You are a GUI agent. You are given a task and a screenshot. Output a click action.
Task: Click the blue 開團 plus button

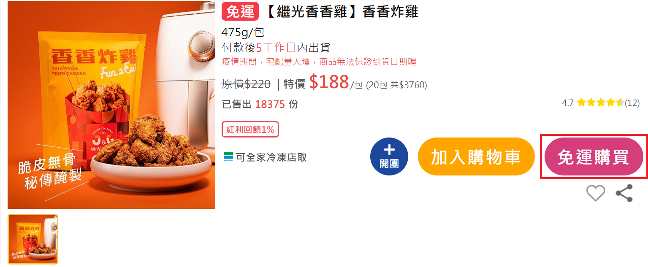point(389,156)
